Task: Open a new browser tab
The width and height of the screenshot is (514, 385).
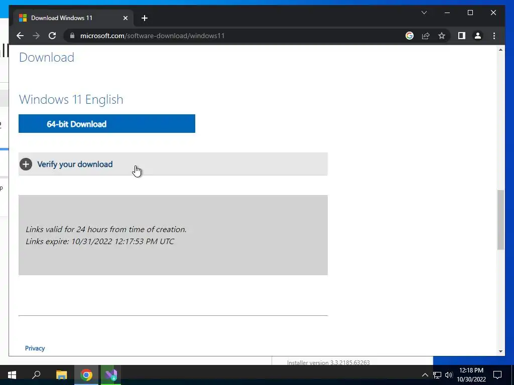Action: point(145,18)
